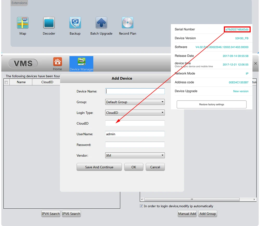
Task: Select the Extensions section label
Action: pos(19,3)
